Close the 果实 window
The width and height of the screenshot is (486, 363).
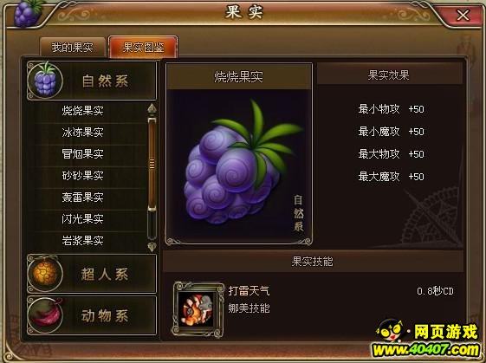click(x=463, y=15)
